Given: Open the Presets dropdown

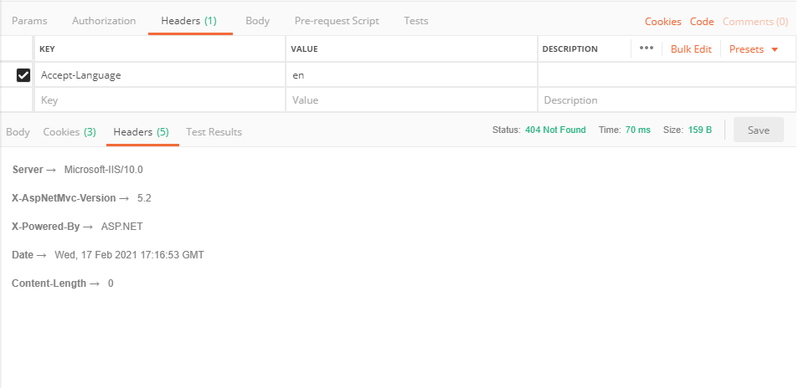Looking at the screenshot, I should pos(753,49).
